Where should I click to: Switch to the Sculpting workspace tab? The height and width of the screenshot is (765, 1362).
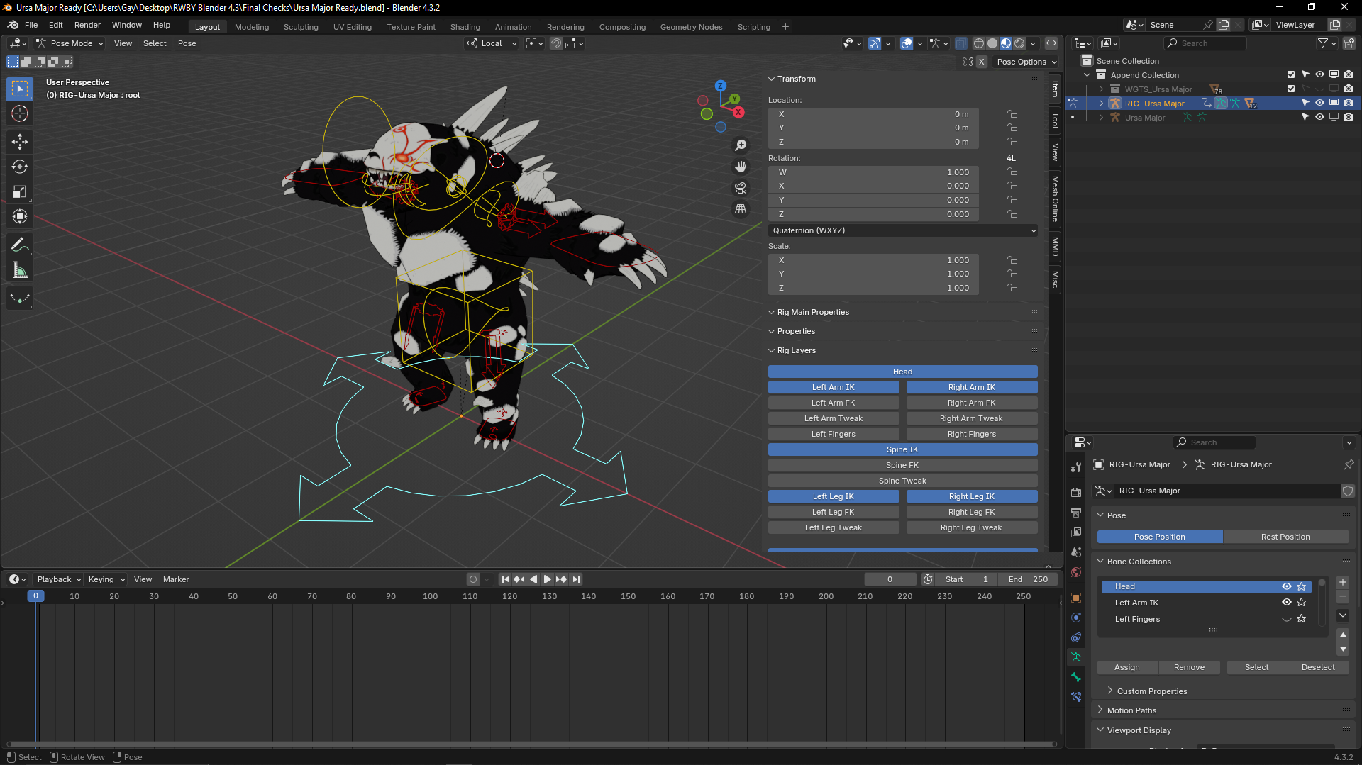pos(301,27)
